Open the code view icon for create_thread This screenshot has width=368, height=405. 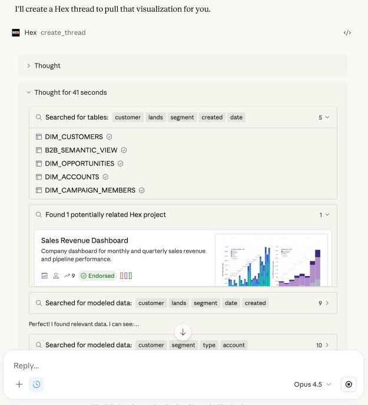[x=347, y=32]
